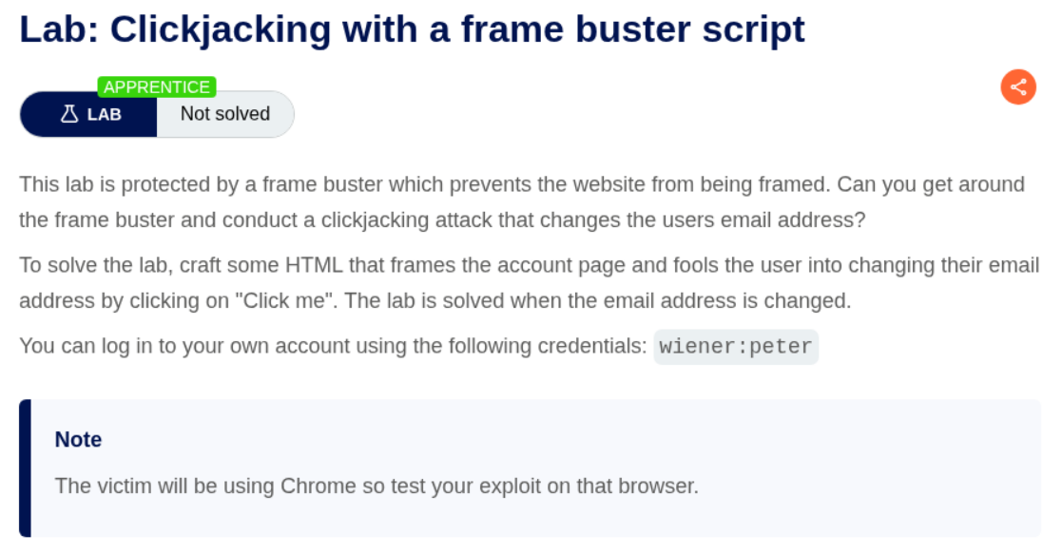
Task: Click the dark blue bar left of the note
Action: [25, 468]
